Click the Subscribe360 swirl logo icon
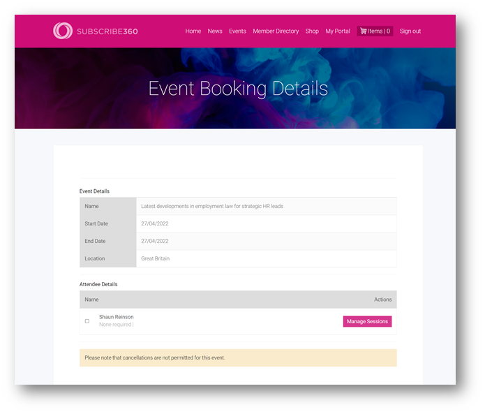 point(63,31)
